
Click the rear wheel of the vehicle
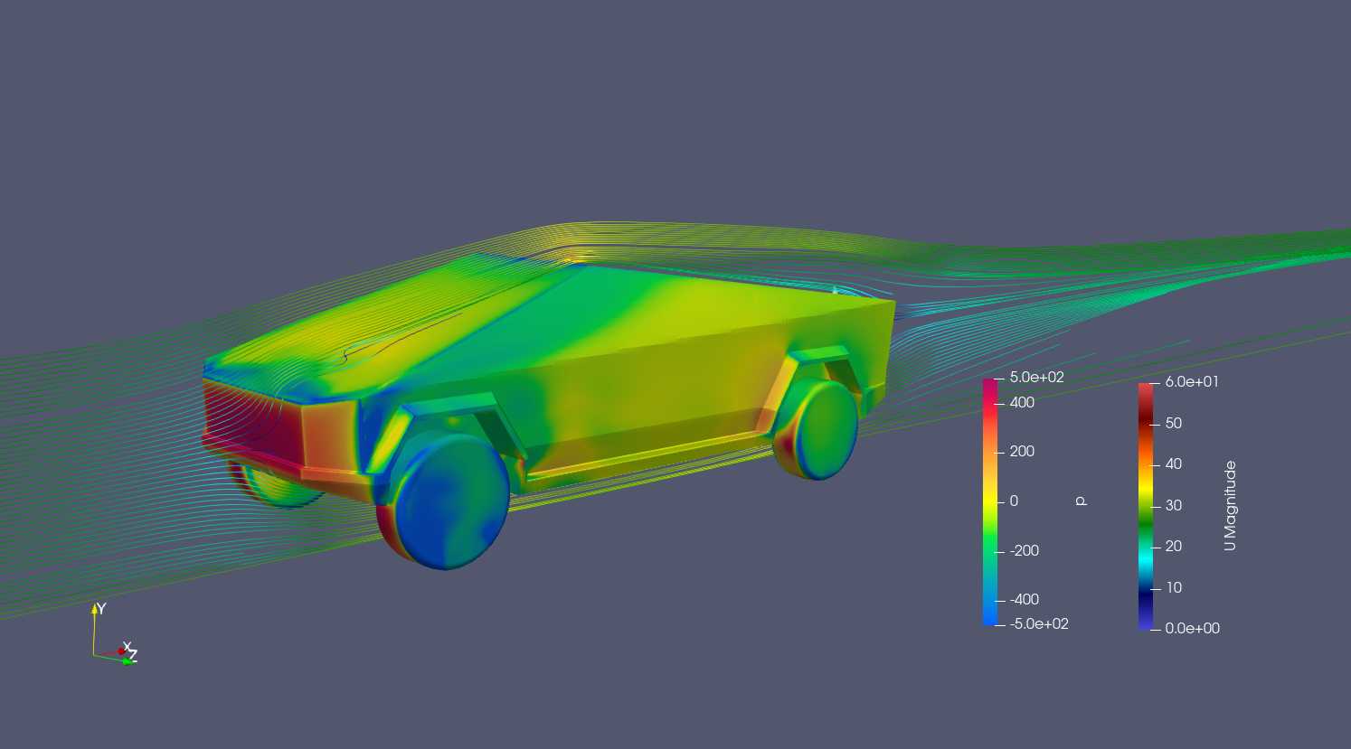click(816, 428)
